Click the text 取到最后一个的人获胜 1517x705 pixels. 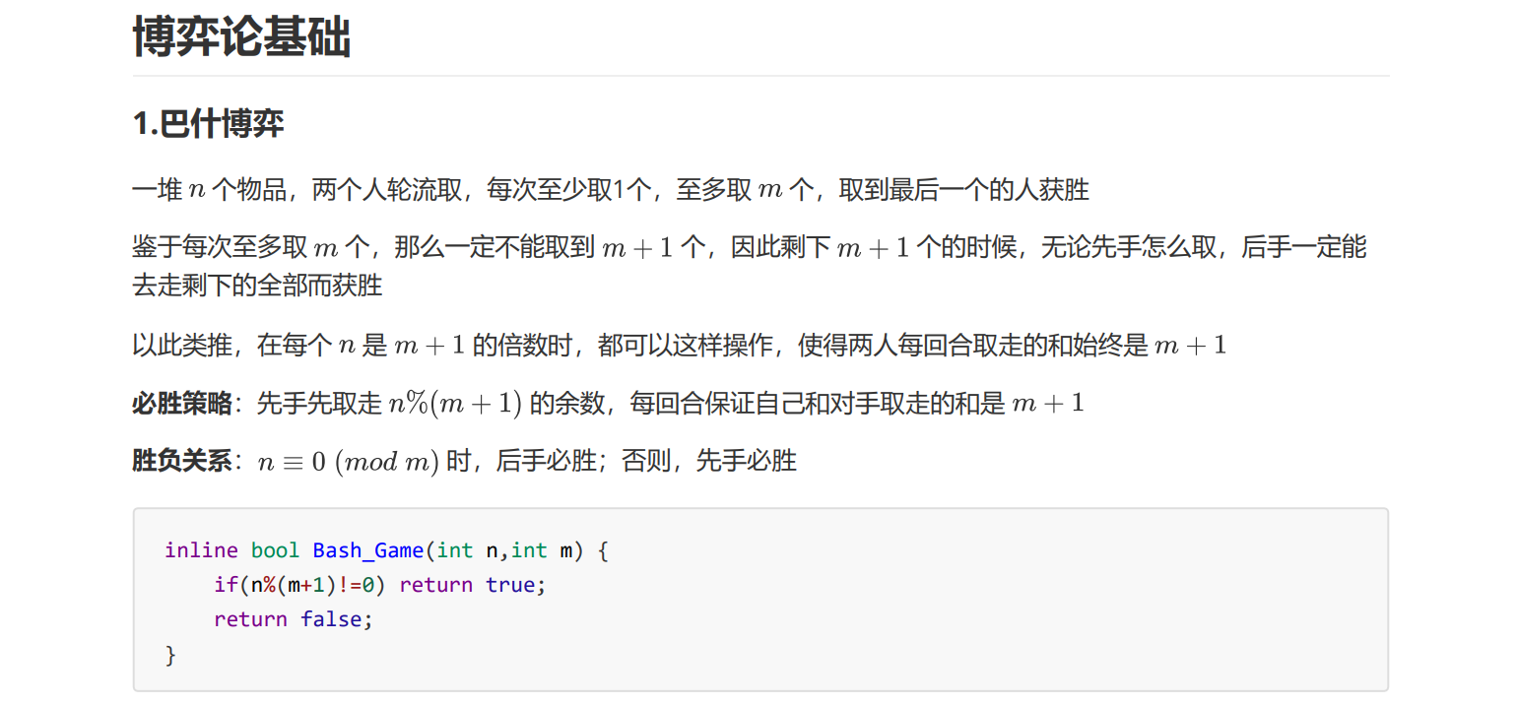pyautogui.click(x=963, y=189)
